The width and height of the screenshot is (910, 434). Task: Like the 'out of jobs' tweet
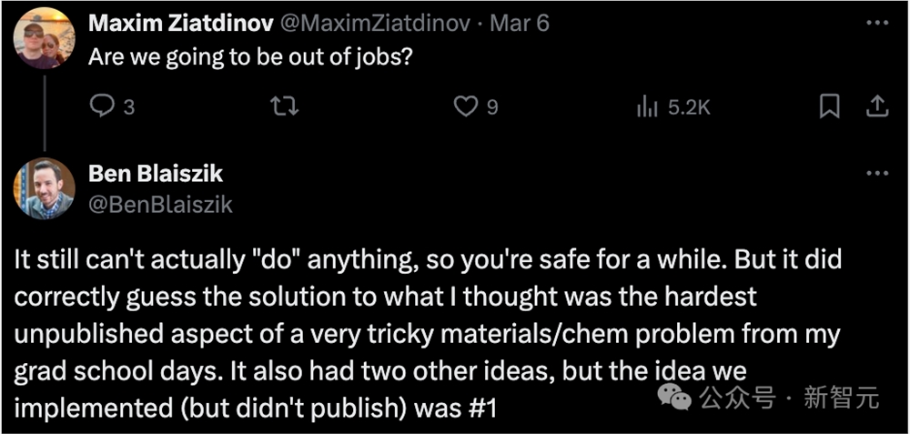[465, 106]
